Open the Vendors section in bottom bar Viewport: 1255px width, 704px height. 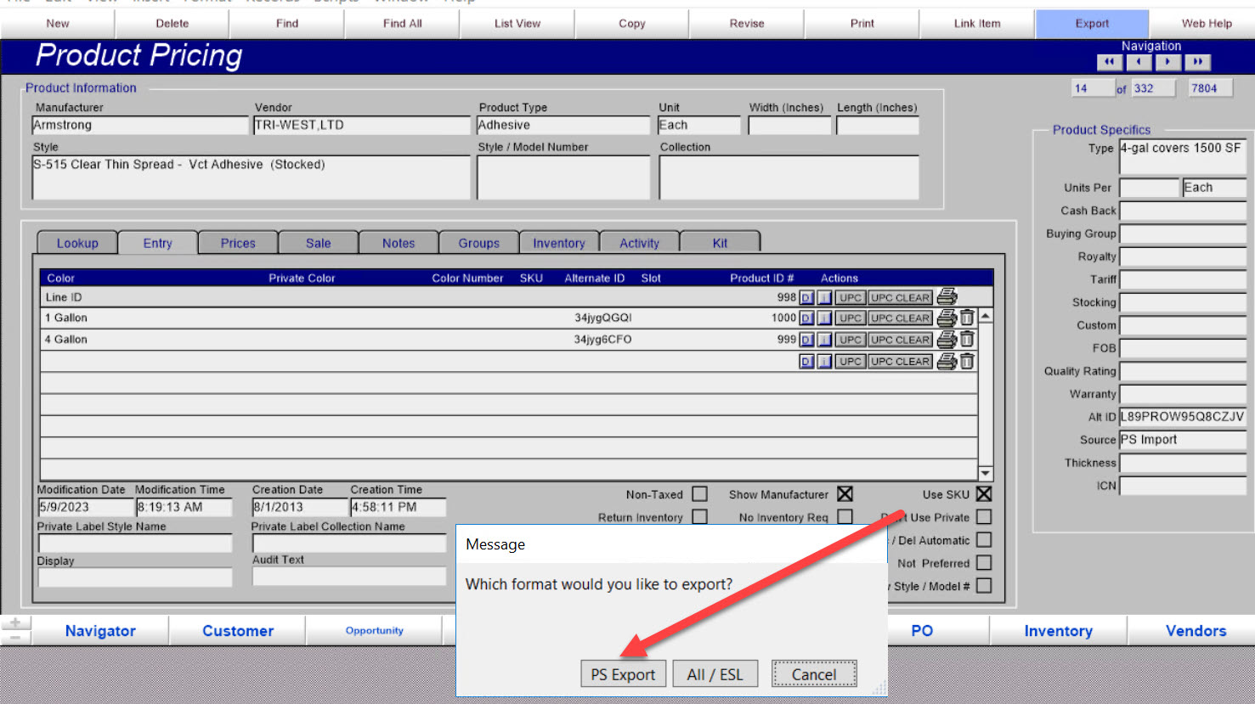(x=1196, y=631)
